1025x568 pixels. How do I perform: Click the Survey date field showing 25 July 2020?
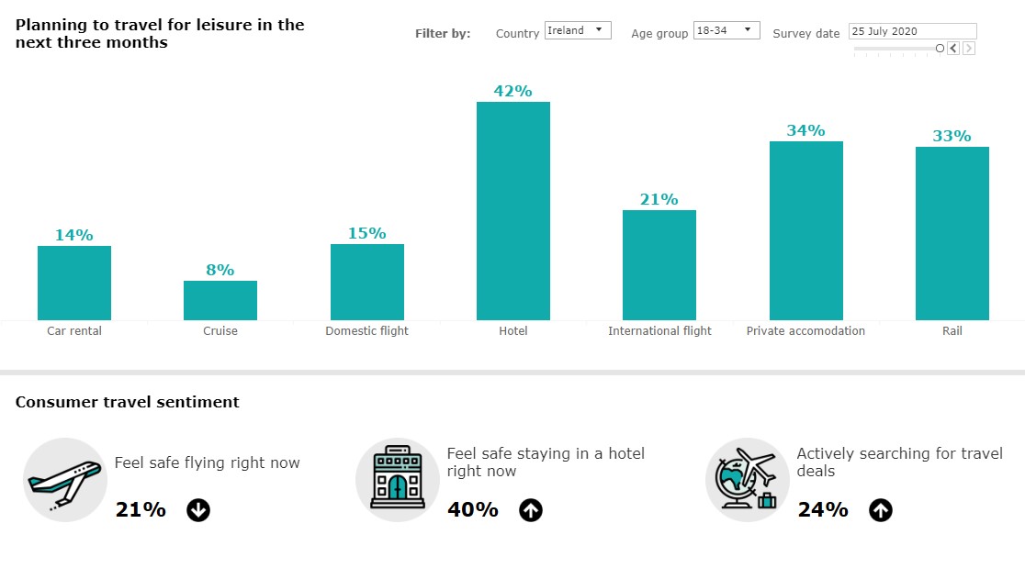912,31
